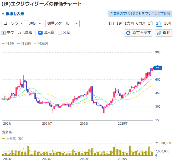Click the reset arrow icon in 設定を戻す
174x160 pixels.
128,33
